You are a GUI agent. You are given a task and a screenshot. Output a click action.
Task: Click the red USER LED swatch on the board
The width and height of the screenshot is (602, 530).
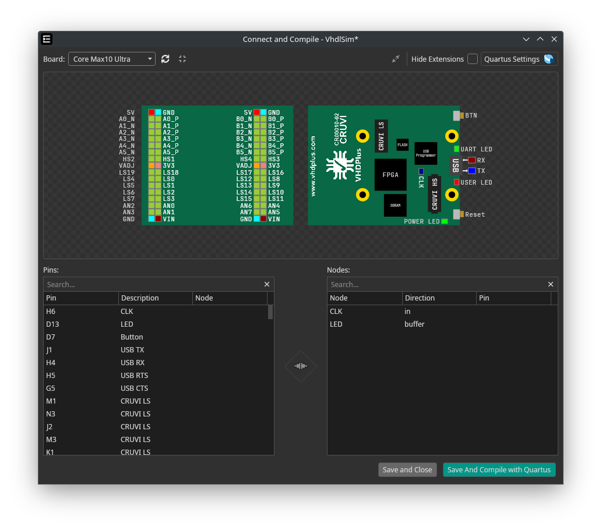pos(457,182)
